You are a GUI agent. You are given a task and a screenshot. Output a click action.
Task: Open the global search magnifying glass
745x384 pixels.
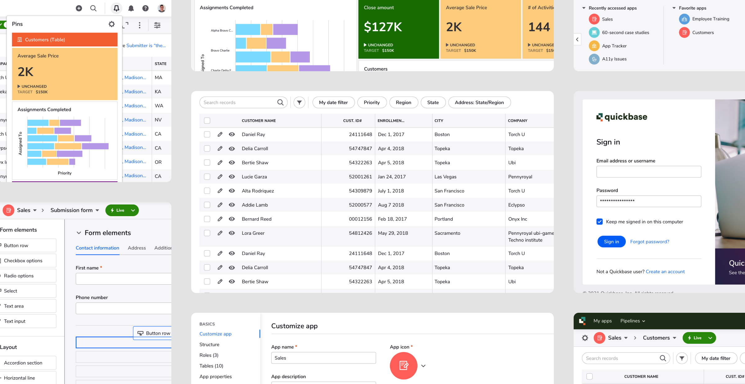[93, 8]
